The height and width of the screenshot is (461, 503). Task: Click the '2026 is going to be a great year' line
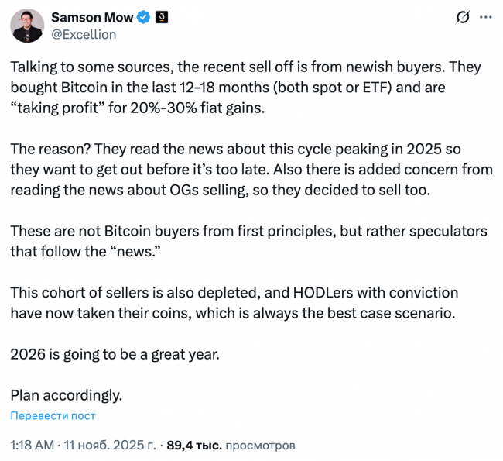115,354
